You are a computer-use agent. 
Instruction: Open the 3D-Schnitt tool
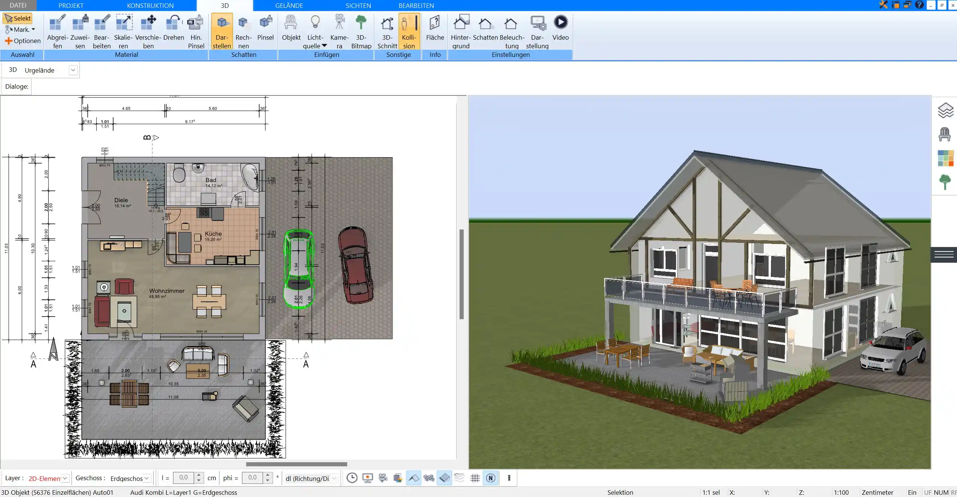387,31
